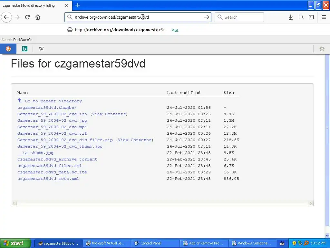Open czgamestar59dvd_meta.sqlite link

(52, 172)
